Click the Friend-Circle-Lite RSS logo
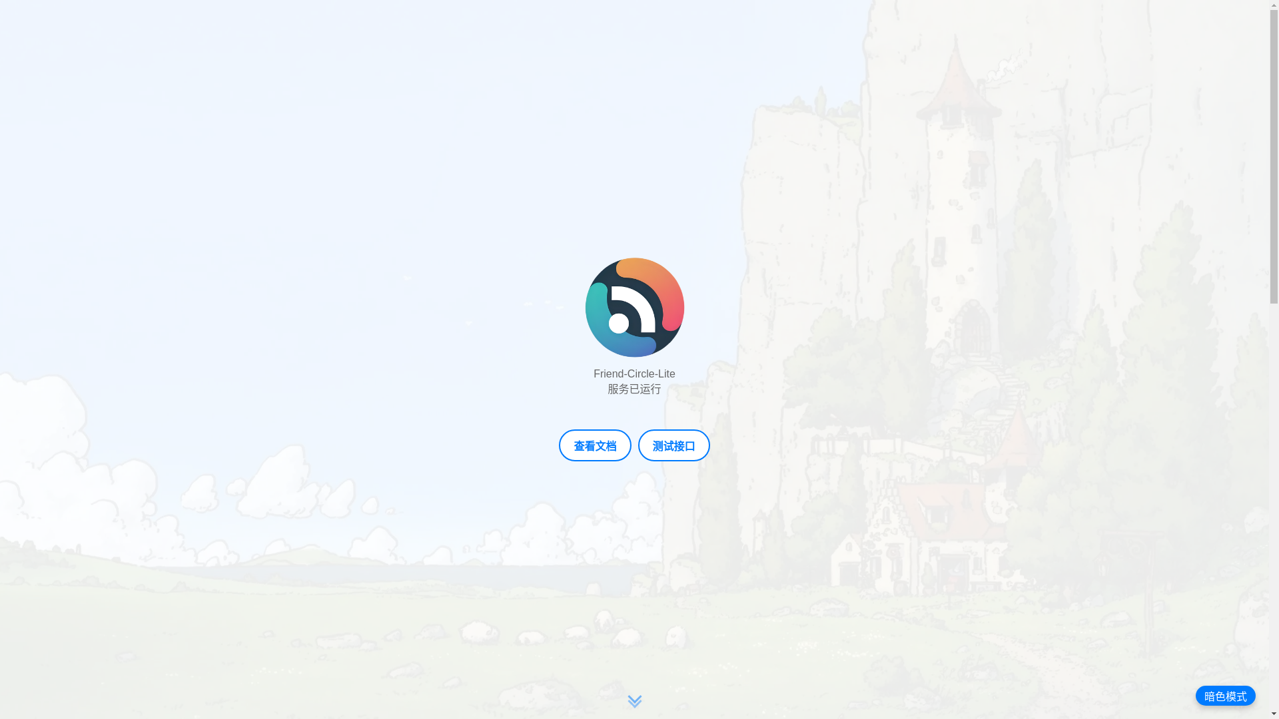This screenshot has height=719, width=1279. pyautogui.click(x=634, y=307)
